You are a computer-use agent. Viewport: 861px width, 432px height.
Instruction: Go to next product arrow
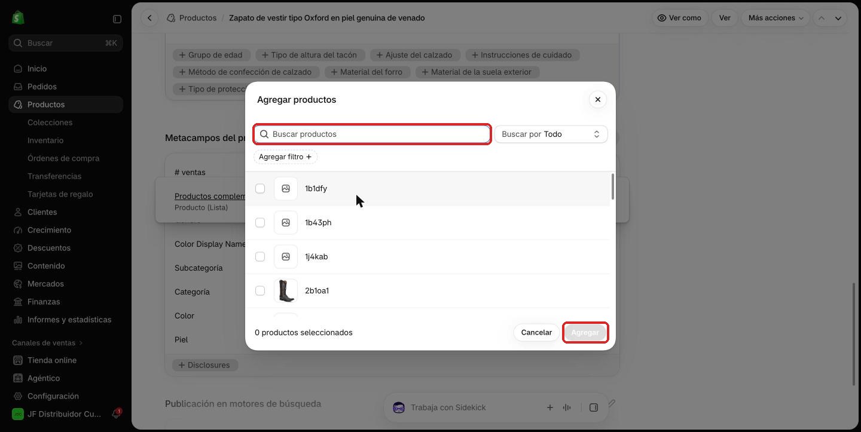[x=838, y=18]
